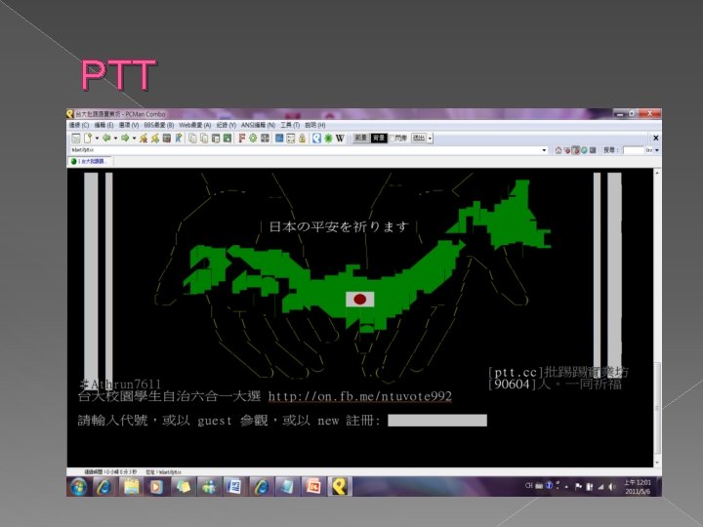Screen dimensions: 703x527
Task: Select the black 背景 background color button
Action: pos(379,138)
